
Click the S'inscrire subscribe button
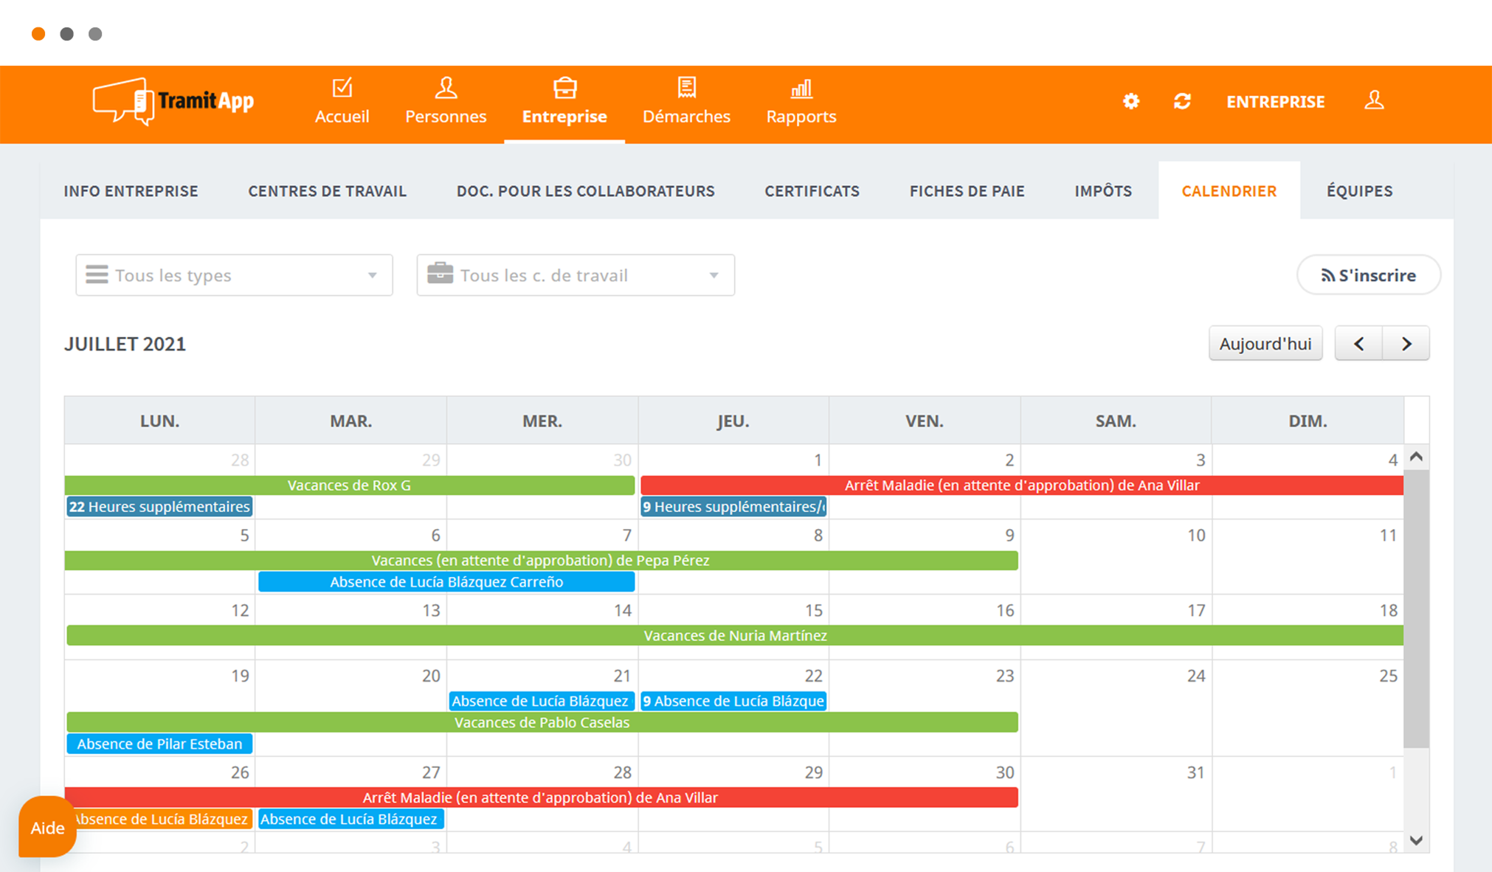pos(1368,275)
